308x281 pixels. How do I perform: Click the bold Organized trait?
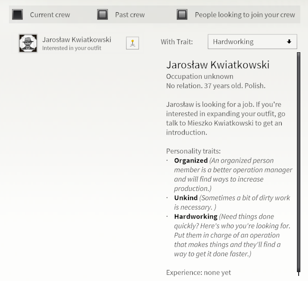[x=191, y=160]
